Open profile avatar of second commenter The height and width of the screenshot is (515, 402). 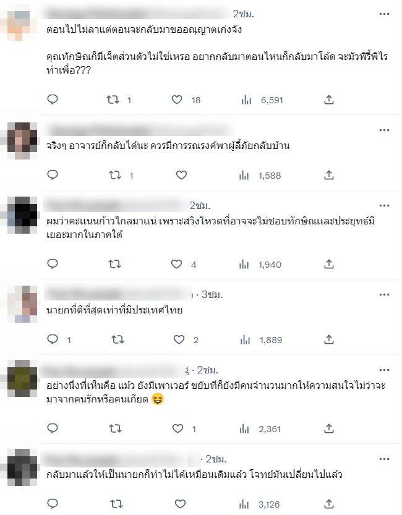click(22, 140)
